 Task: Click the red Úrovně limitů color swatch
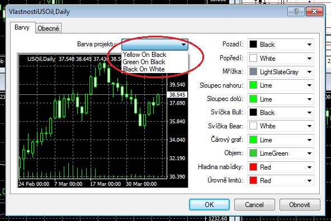[x=253, y=180]
